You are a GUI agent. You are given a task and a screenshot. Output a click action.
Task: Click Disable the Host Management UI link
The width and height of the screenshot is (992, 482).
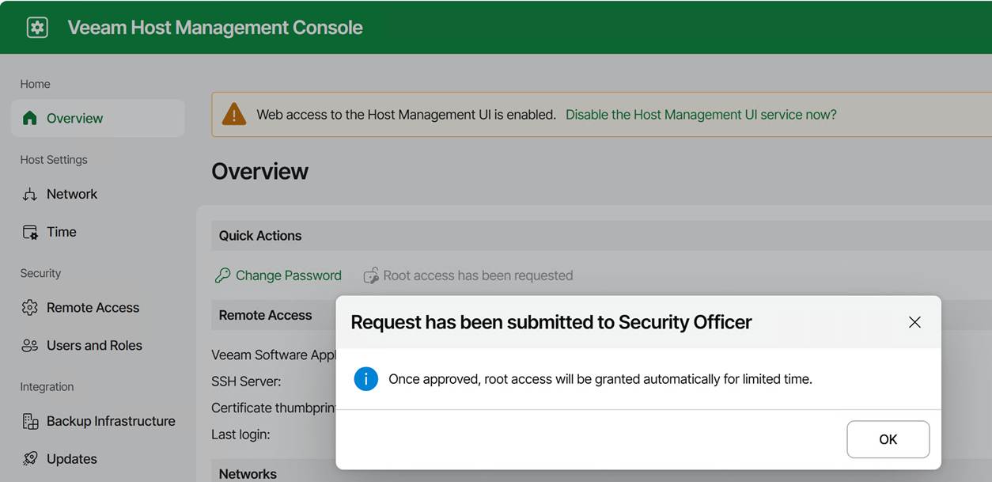[701, 115]
